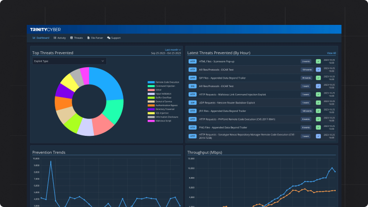Screen dimensions: 368x207
Task: Click HTTP badge on GIF Files row
Action: tap(192, 78)
